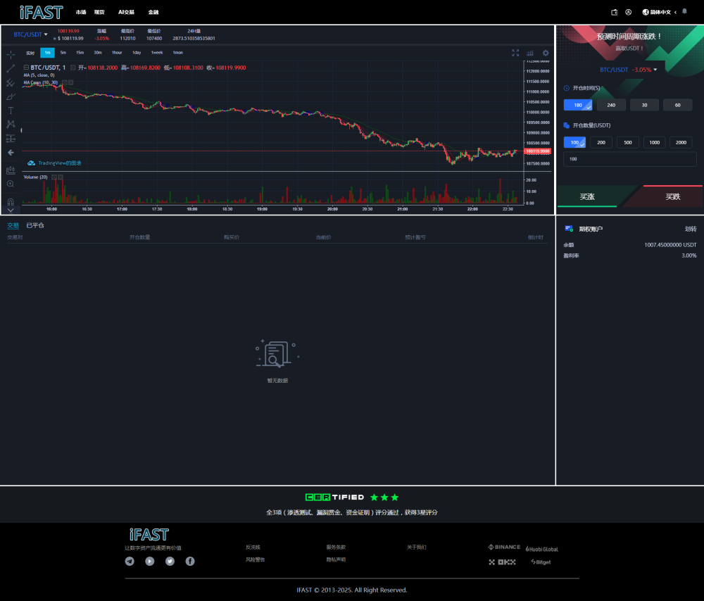This screenshot has height=601, width=704.
Task: Click the notification bell icon
Action: 684,12
